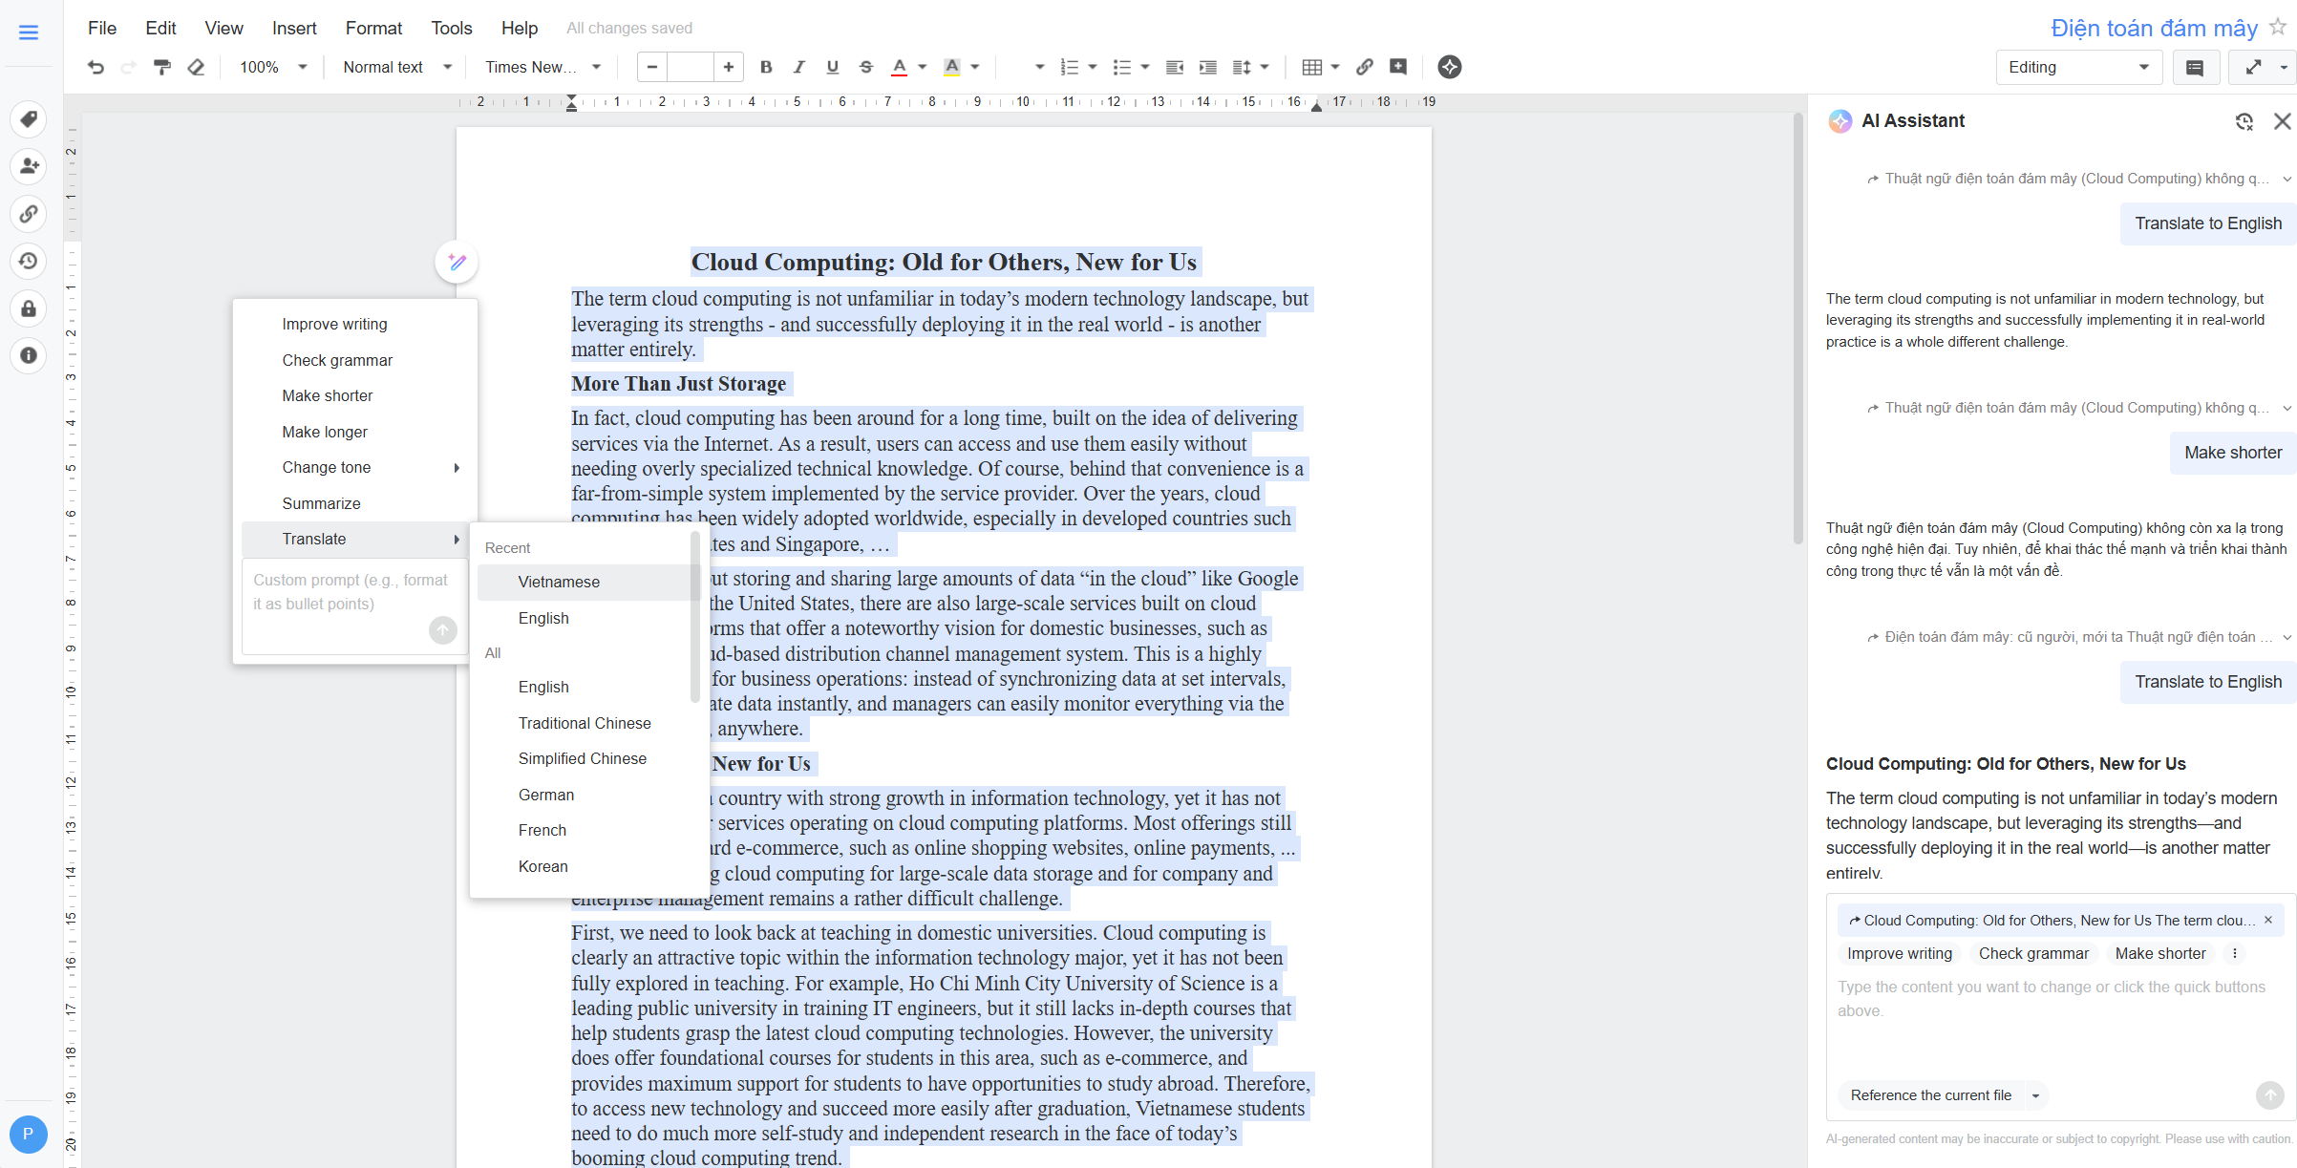The height and width of the screenshot is (1168, 2297).
Task: Toggle bold formatting
Action: 765,67
